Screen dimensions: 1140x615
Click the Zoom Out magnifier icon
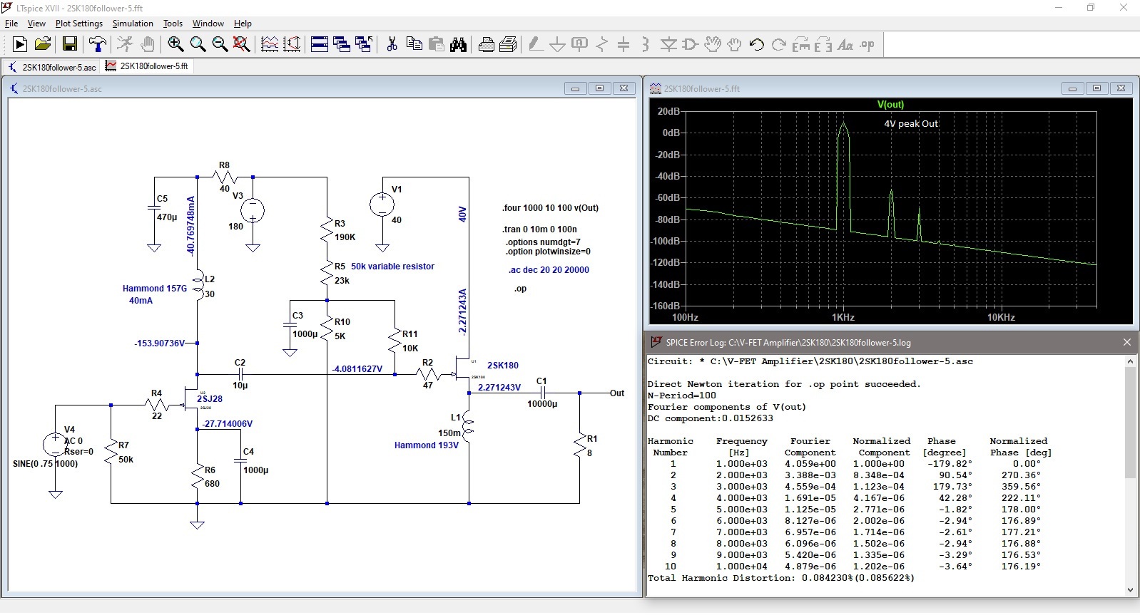[x=220, y=44]
